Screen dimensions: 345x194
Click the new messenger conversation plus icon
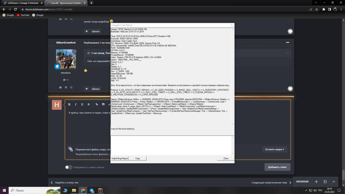(316, 182)
